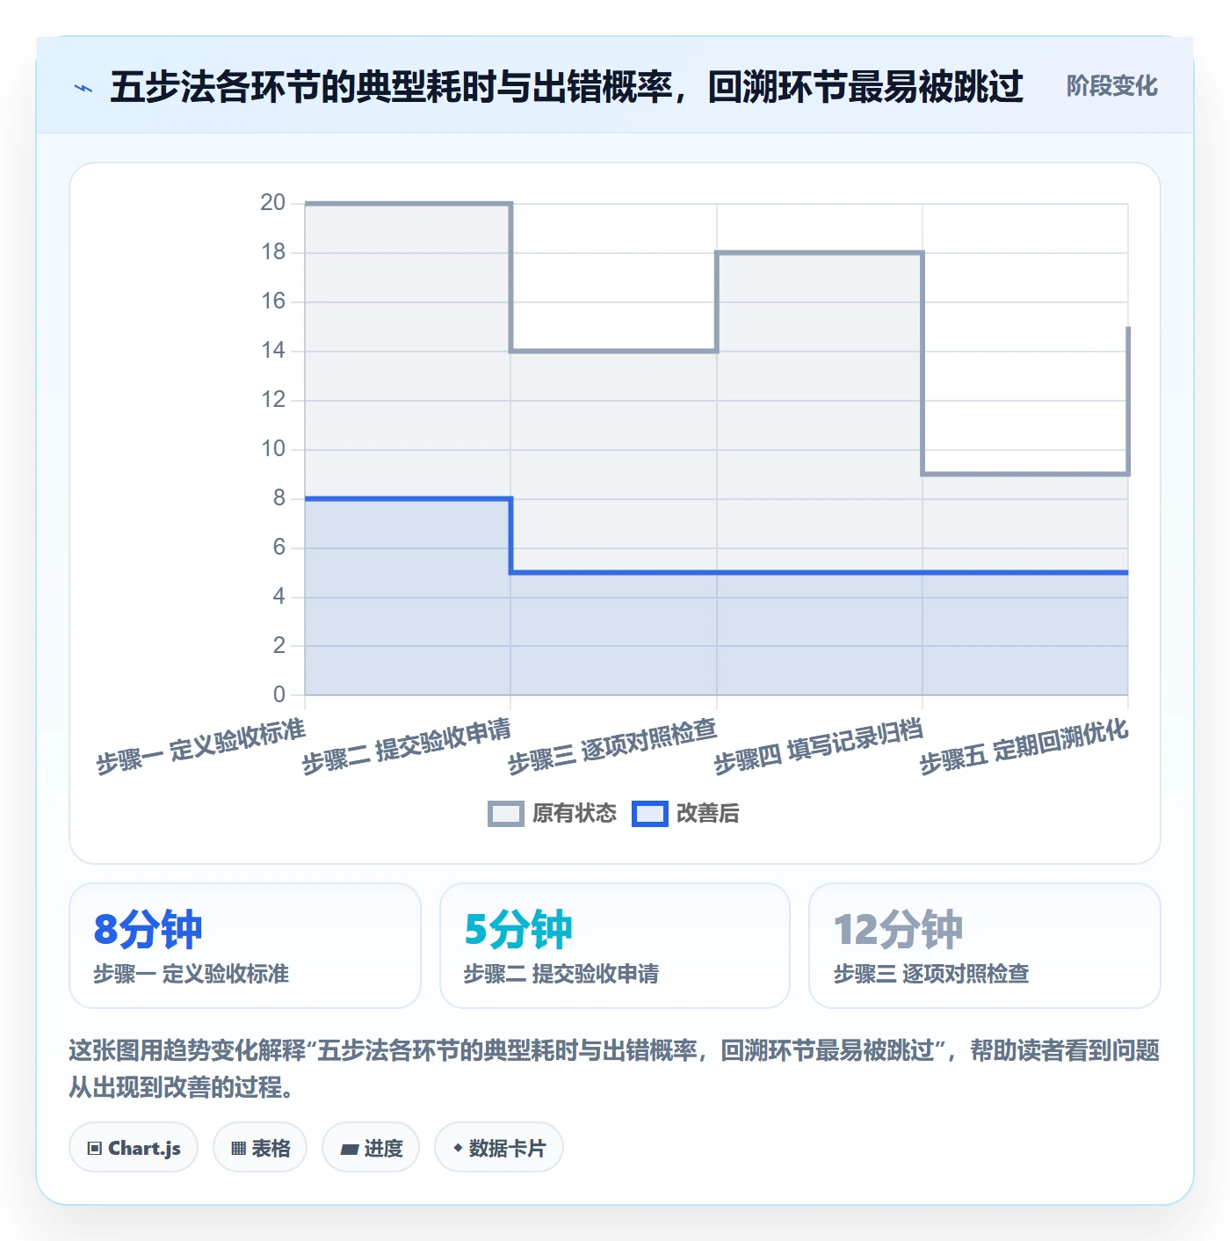The height and width of the screenshot is (1241, 1230).
Task: Click the y-axis tick value 10
Action: (x=273, y=449)
